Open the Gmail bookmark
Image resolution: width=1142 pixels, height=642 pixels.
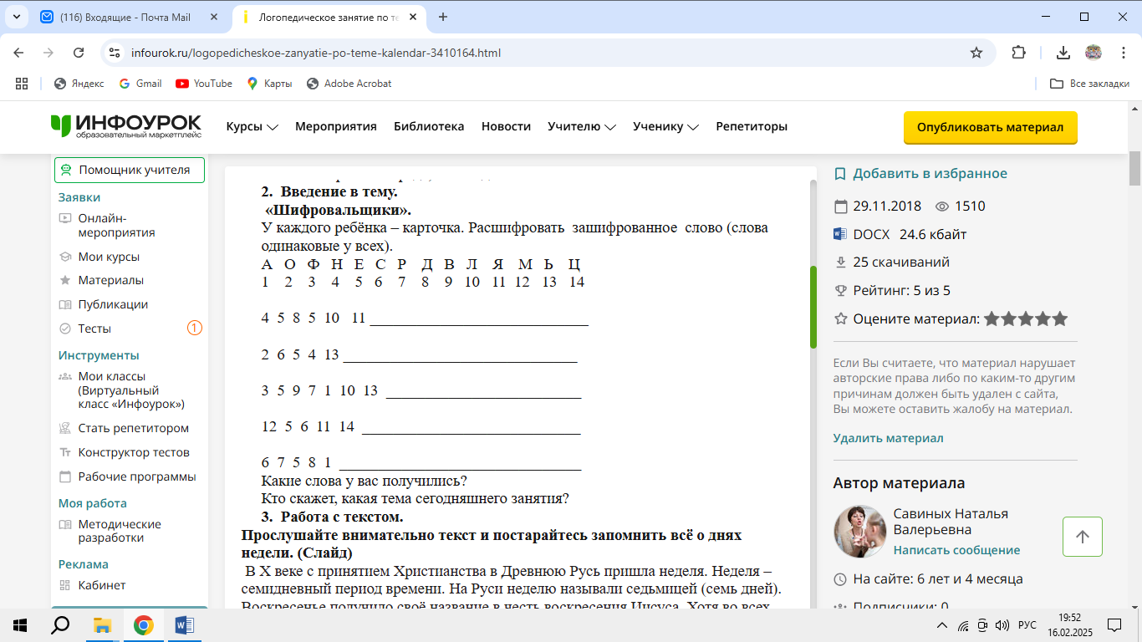point(140,84)
